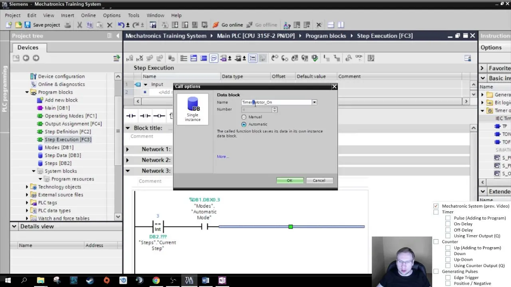Viewport: 511px width, 287px height.
Task: Collapse the Block title section
Action: point(128,128)
